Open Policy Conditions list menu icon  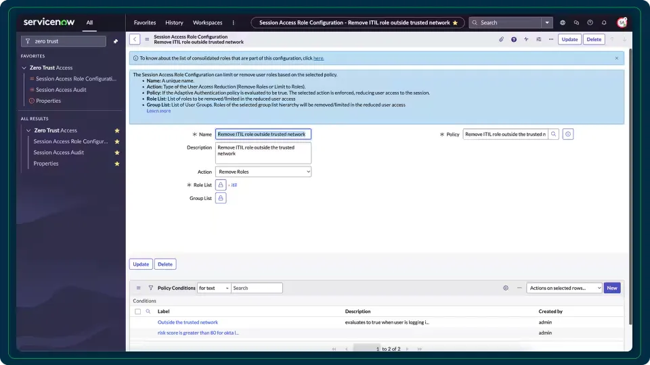coord(138,288)
